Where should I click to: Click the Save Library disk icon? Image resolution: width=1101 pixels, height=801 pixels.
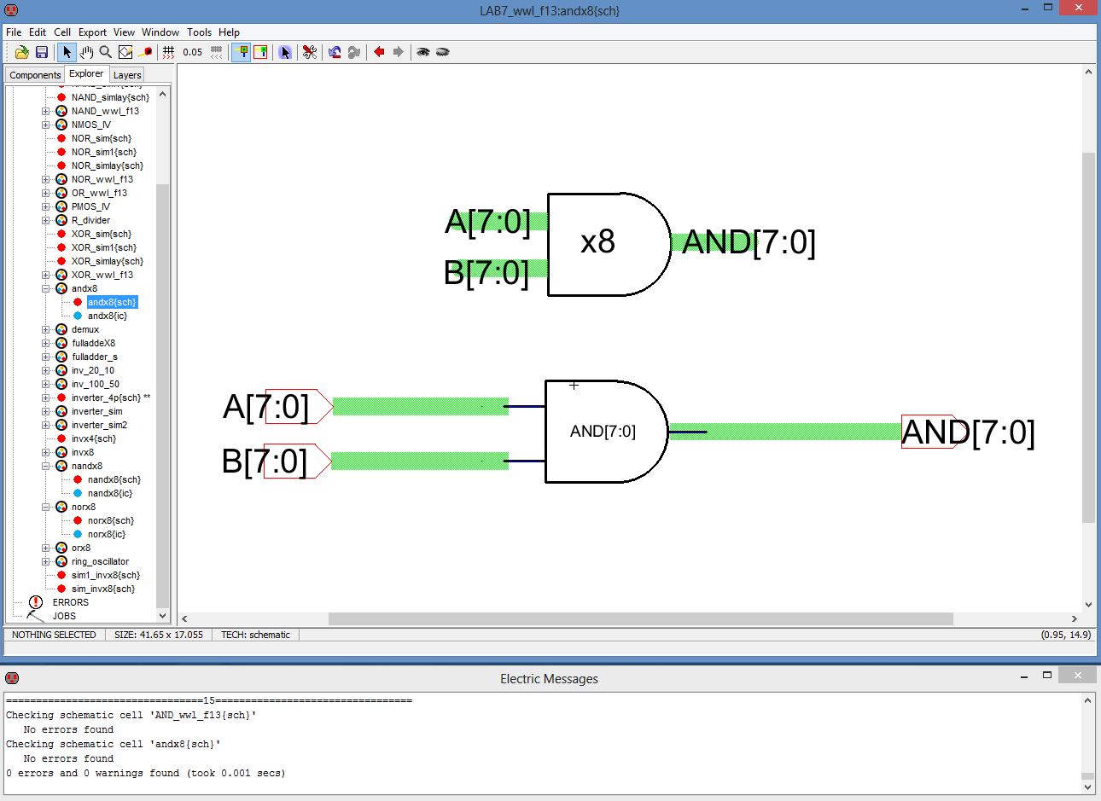click(41, 52)
